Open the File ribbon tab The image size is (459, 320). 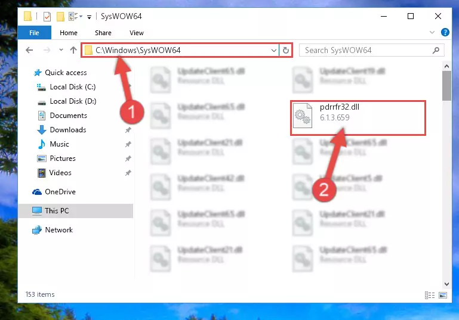click(34, 33)
